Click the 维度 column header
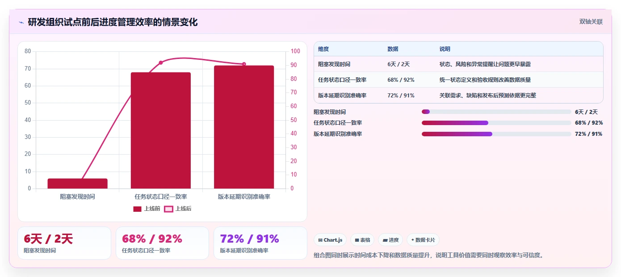Image resolution: width=621 pixels, height=277 pixels. (323, 49)
